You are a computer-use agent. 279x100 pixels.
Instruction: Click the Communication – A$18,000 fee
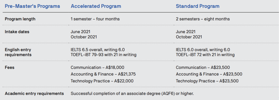tap(97, 68)
